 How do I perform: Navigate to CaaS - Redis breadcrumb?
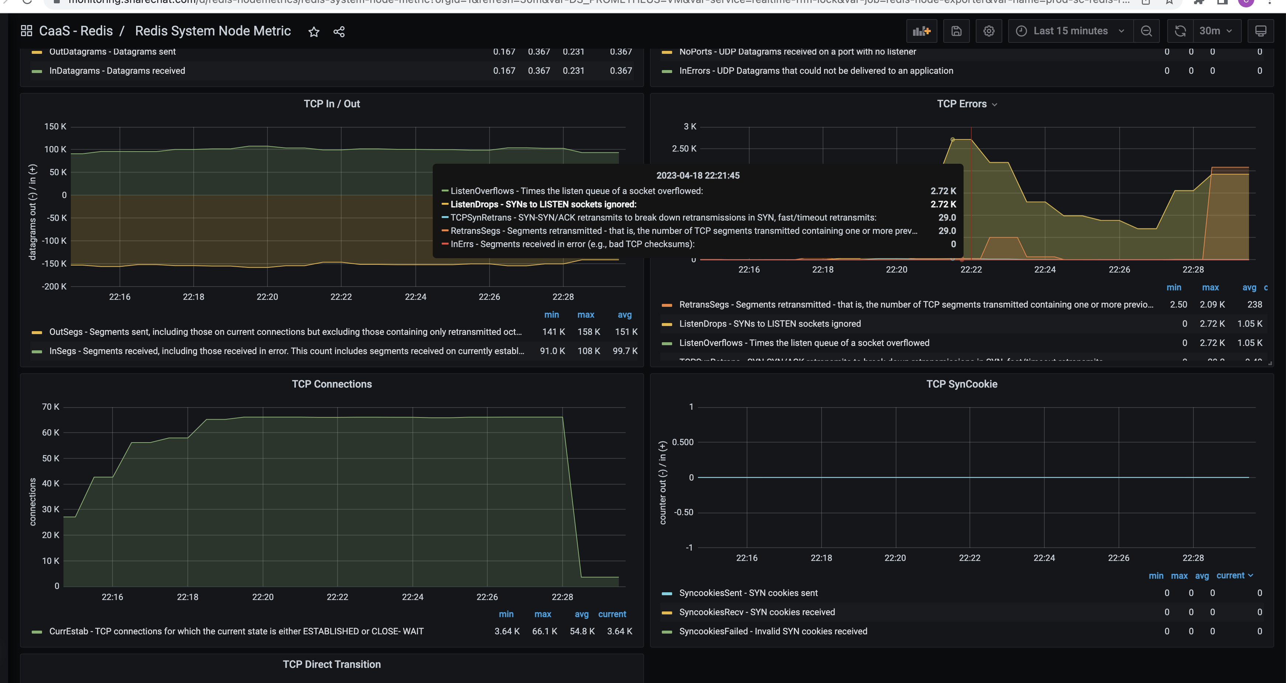[x=76, y=31]
